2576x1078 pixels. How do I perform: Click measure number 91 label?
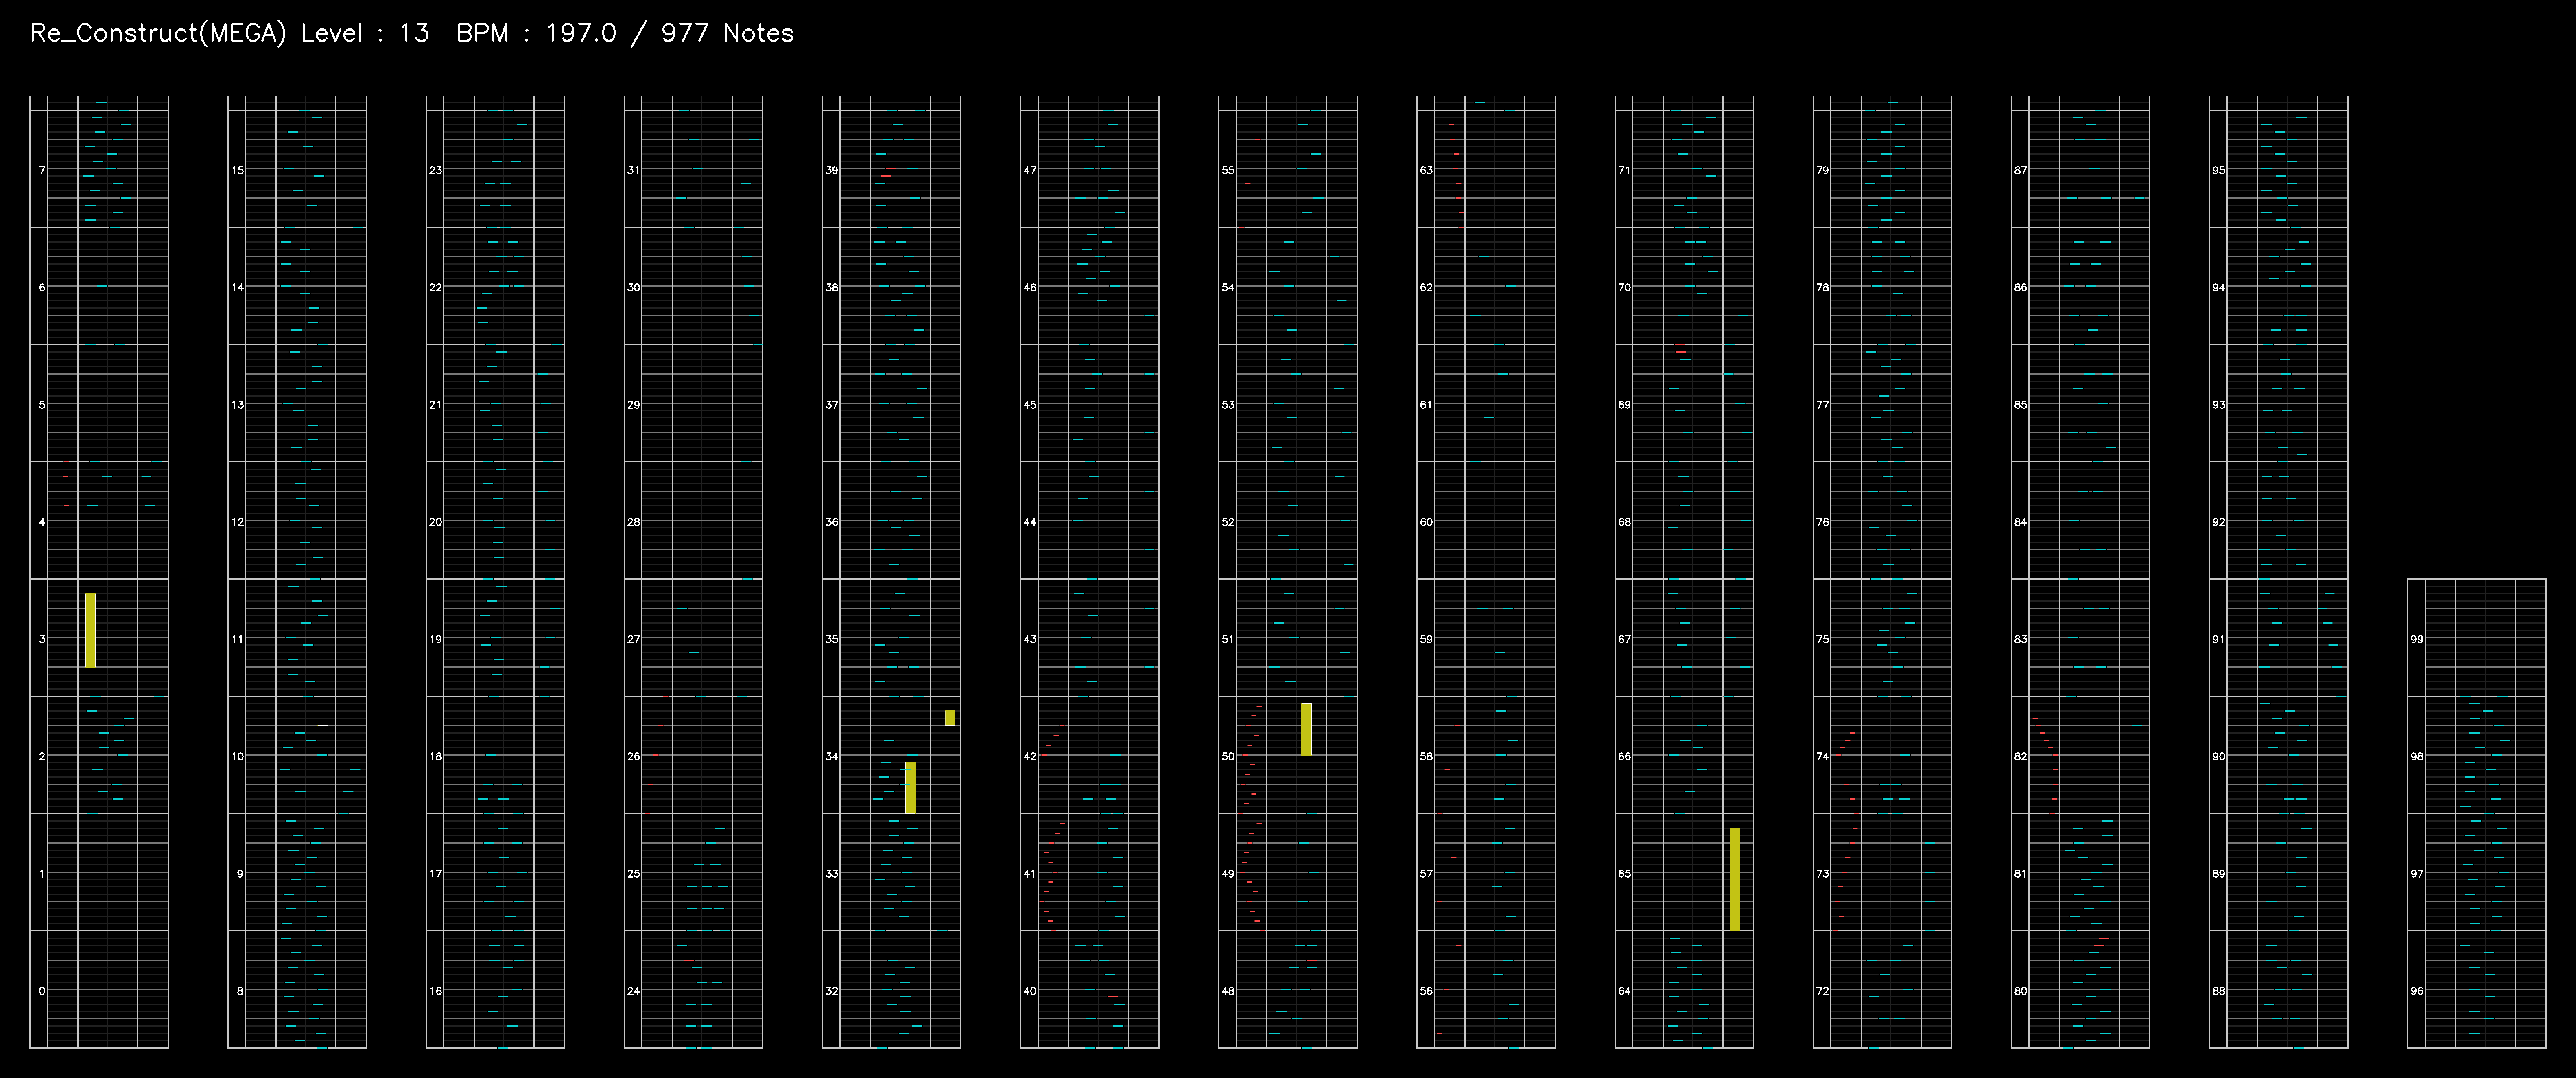pos(2218,639)
